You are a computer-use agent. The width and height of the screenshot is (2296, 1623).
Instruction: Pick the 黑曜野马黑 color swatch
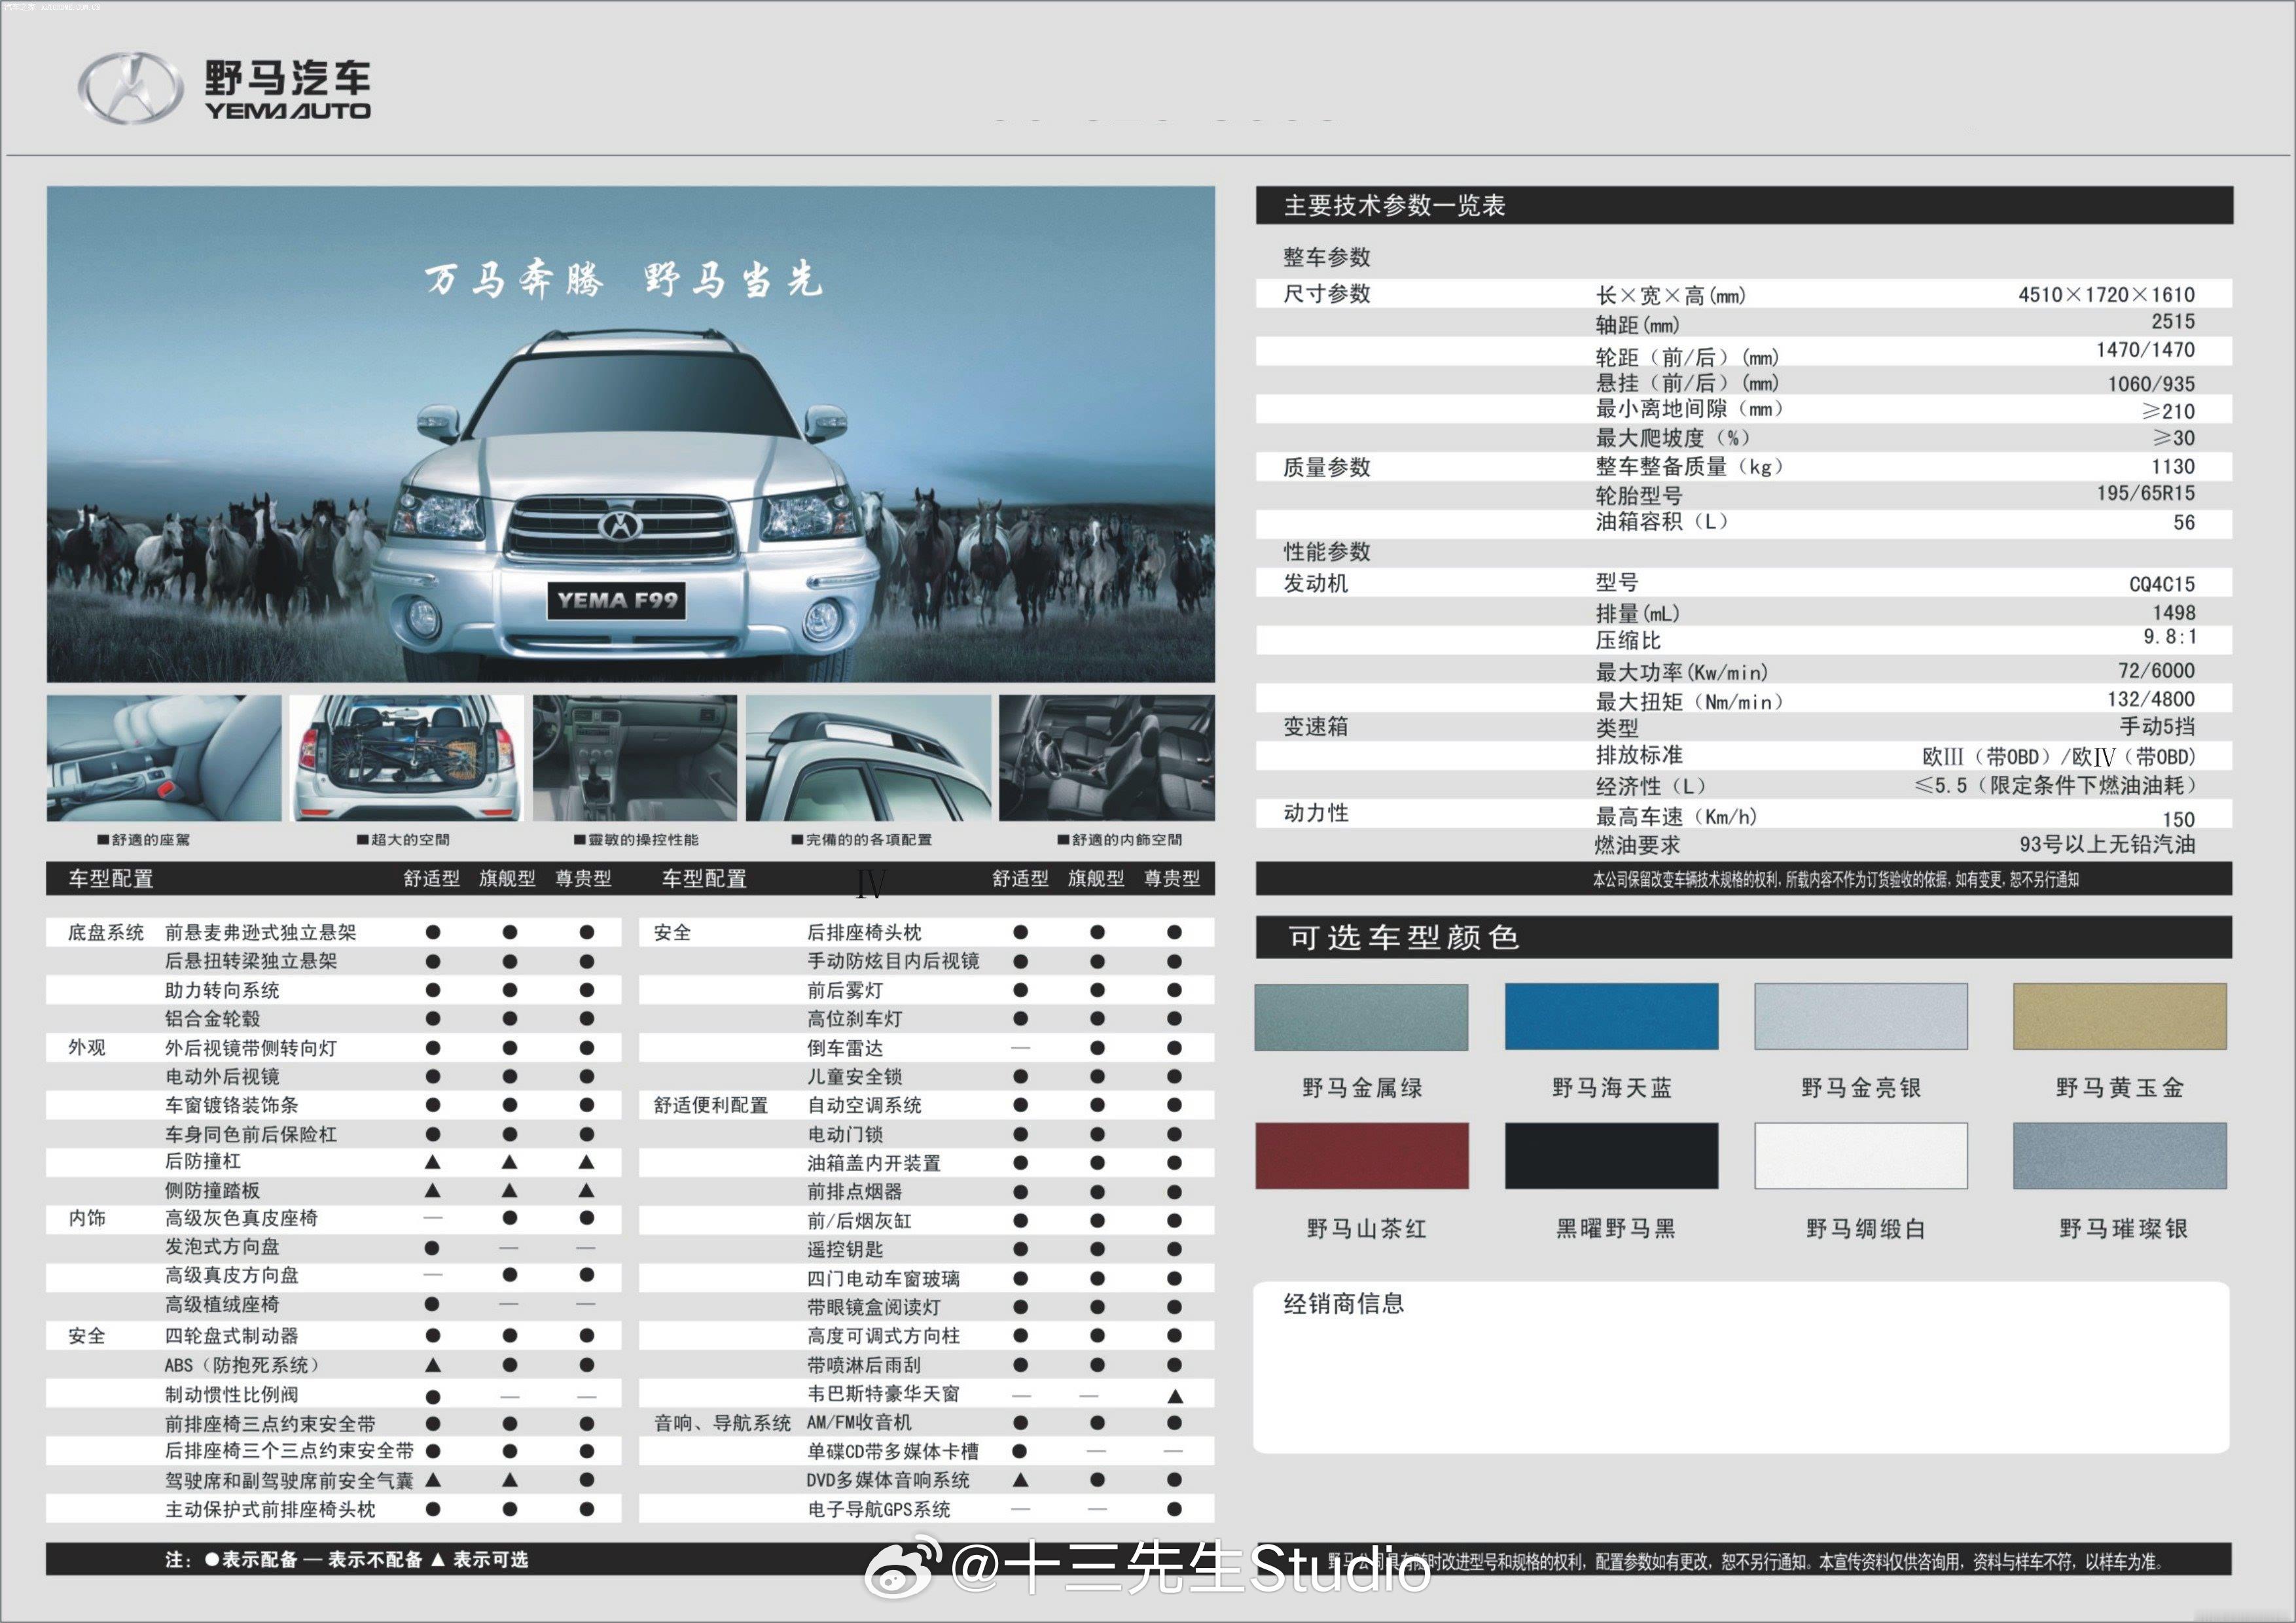[x=1611, y=1155]
